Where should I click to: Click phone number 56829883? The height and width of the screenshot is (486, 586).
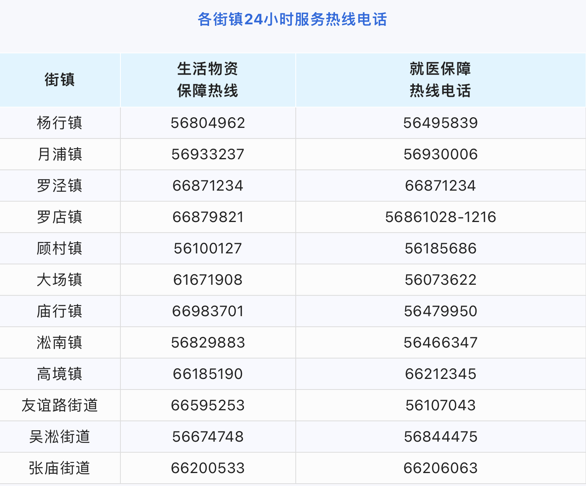(x=208, y=342)
